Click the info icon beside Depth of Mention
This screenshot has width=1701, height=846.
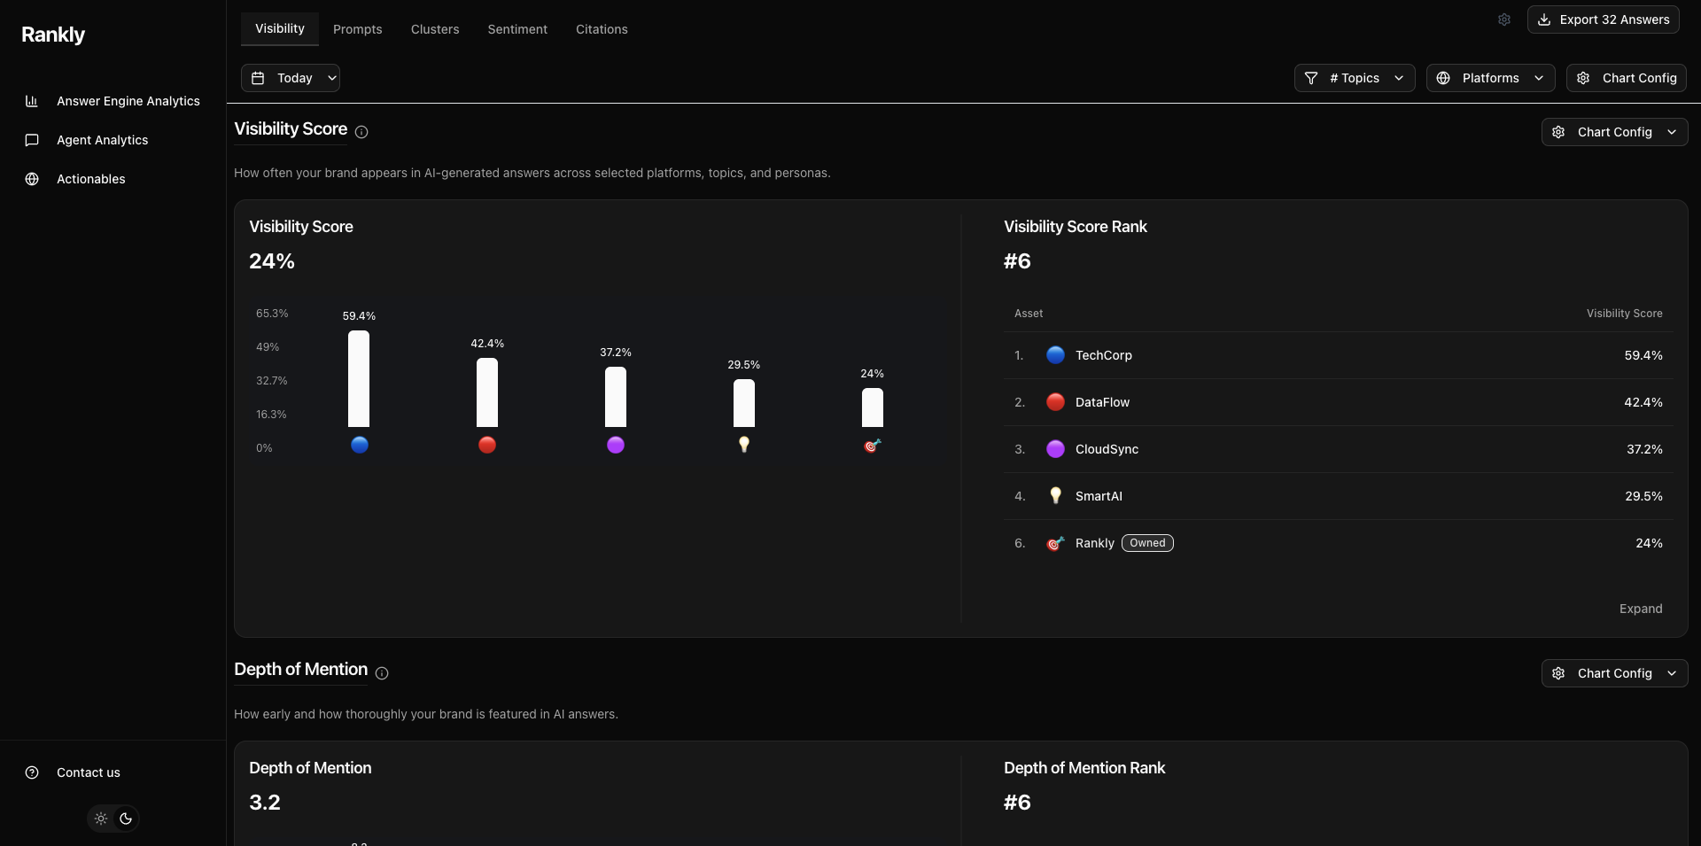382,673
